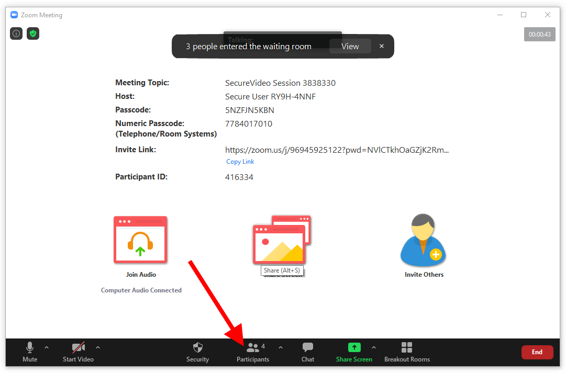Start Video with the camera toggle

point(79,352)
